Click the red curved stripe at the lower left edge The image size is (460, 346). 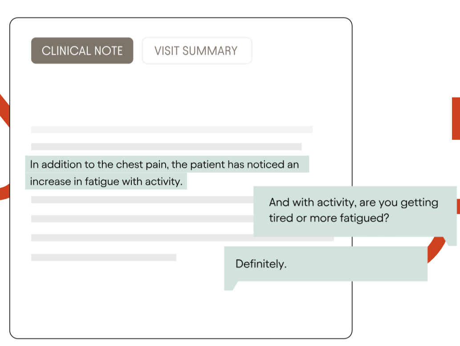coord(4,191)
